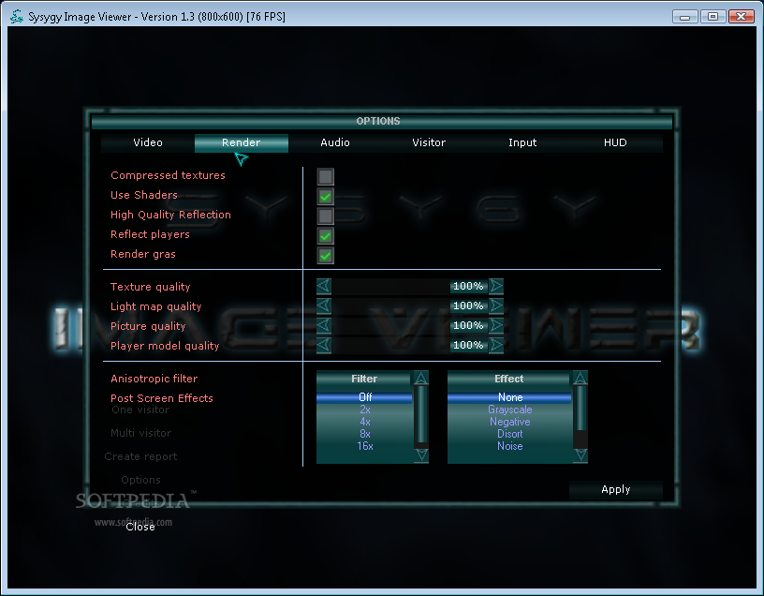
Task: Click the Filter list scroll down arrow
Action: click(x=421, y=455)
